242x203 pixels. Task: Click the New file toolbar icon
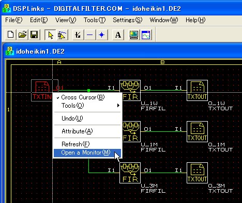point(11,35)
